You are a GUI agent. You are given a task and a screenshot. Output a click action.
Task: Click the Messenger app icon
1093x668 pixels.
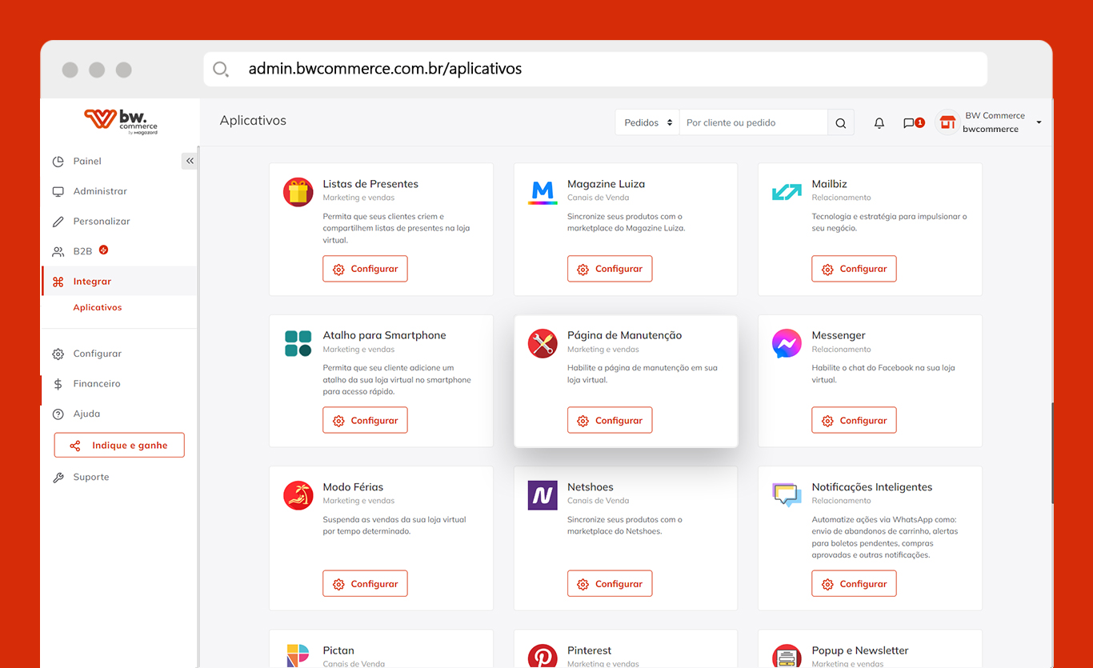[787, 343]
